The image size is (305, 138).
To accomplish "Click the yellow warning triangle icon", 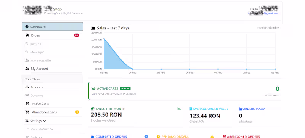I will pyautogui.click(x=212, y=136).
